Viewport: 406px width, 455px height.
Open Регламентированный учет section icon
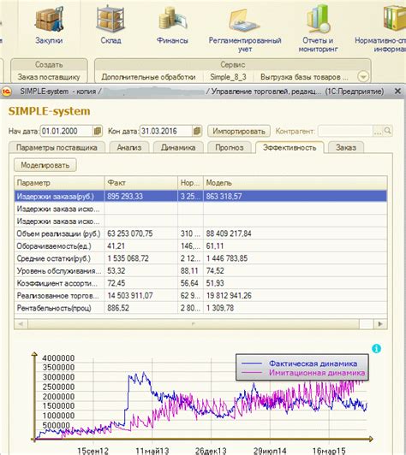click(x=244, y=21)
